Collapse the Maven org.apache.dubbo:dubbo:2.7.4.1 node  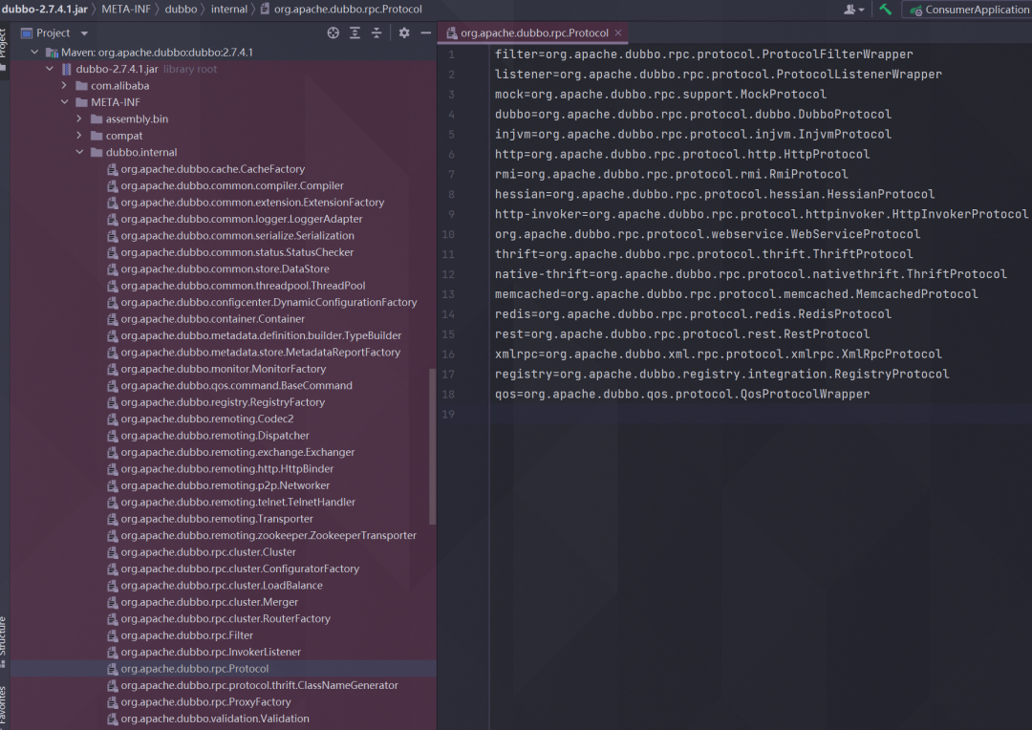(35, 52)
